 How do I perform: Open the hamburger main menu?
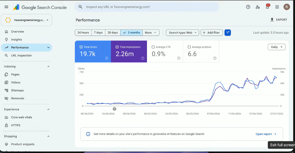pos(6,7)
